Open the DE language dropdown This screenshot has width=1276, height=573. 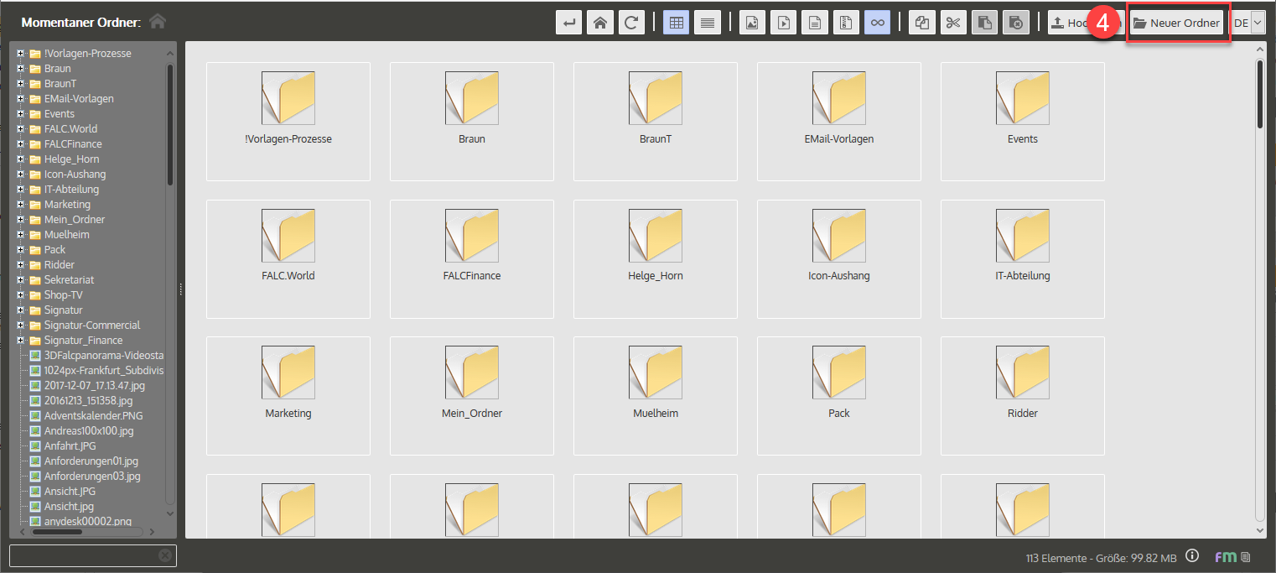pos(1257,23)
